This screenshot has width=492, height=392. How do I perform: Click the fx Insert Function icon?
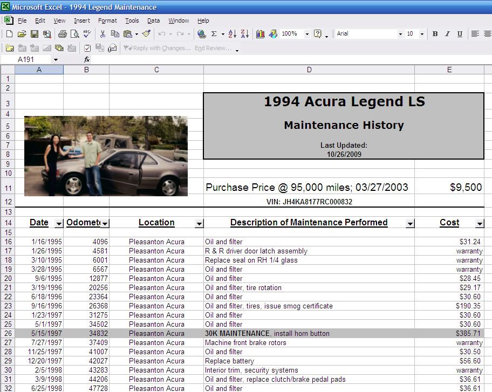coord(87,60)
